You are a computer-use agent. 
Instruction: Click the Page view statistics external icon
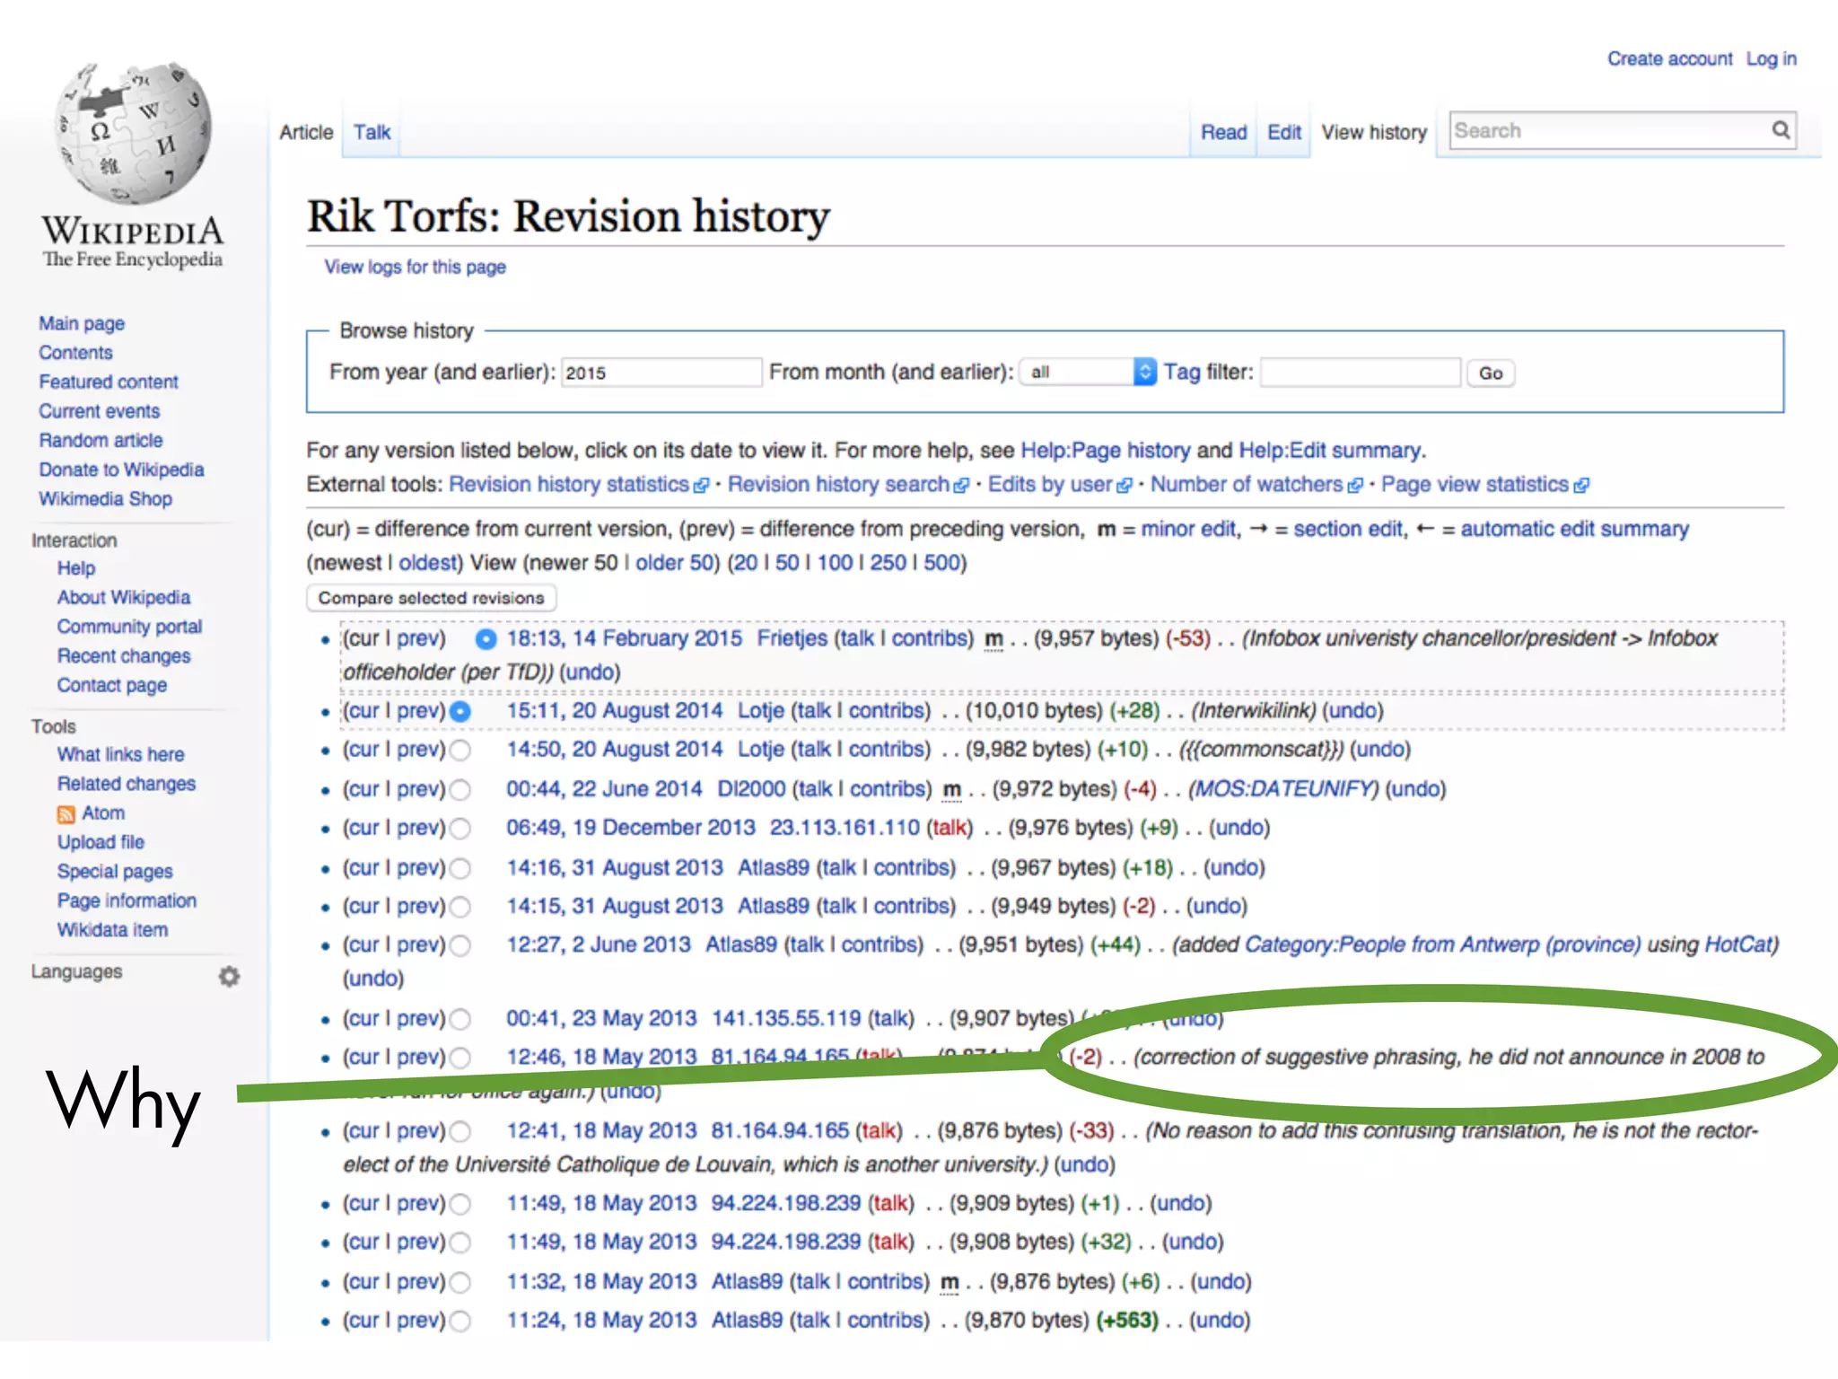coord(1581,486)
